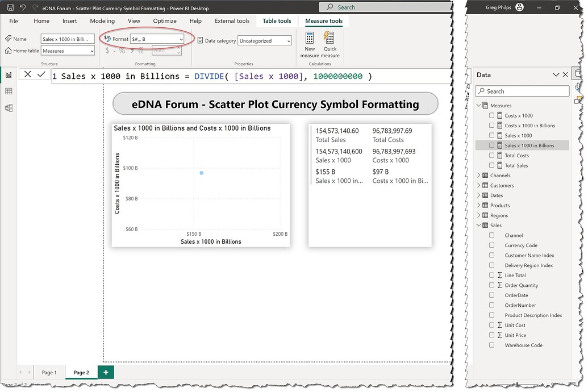
Task: Add a new page with the plus button
Action: click(x=106, y=372)
